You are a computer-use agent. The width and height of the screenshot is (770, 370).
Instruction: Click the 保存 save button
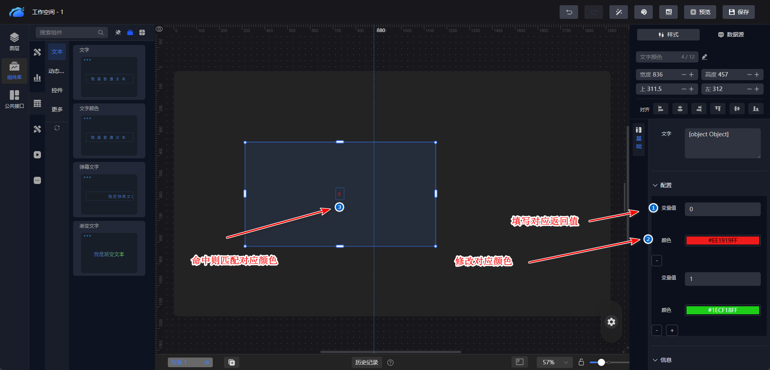click(x=738, y=12)
